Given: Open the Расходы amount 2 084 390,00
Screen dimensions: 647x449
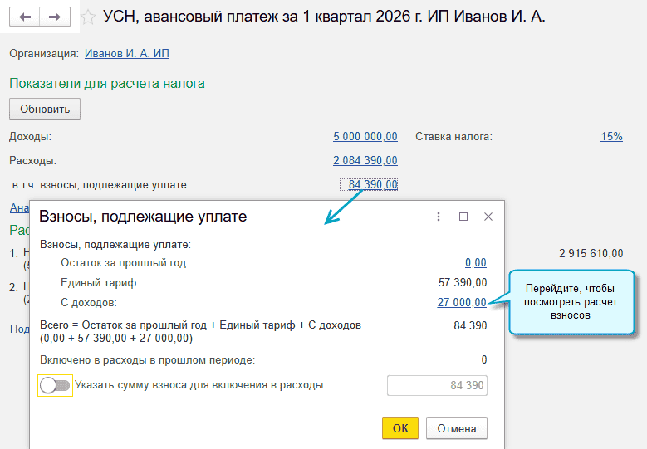Looking at the screenshot, I should coord(365,160).
